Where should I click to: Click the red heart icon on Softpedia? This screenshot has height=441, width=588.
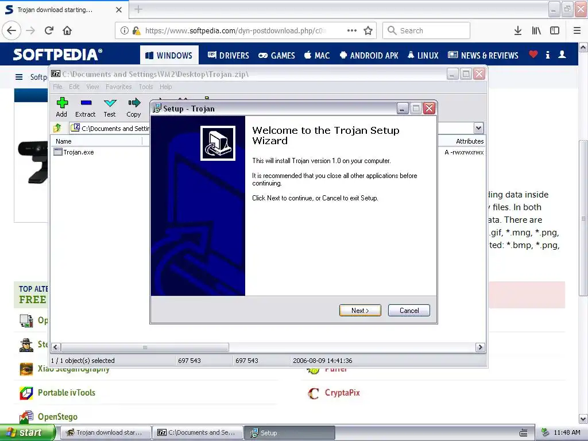(533, 55)
